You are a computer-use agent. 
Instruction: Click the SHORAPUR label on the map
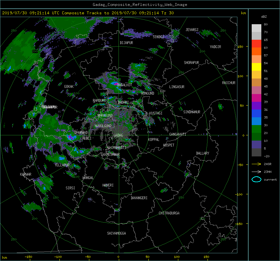coord(191,63)
